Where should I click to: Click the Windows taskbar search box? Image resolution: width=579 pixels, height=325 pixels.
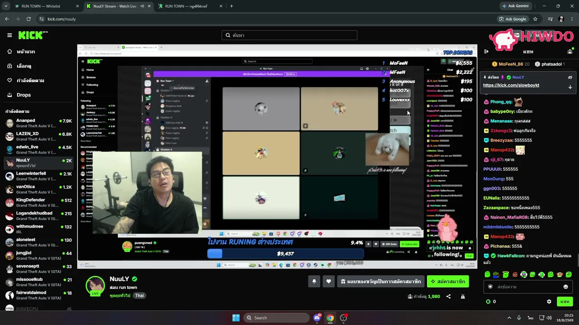(x=277, y=318)
